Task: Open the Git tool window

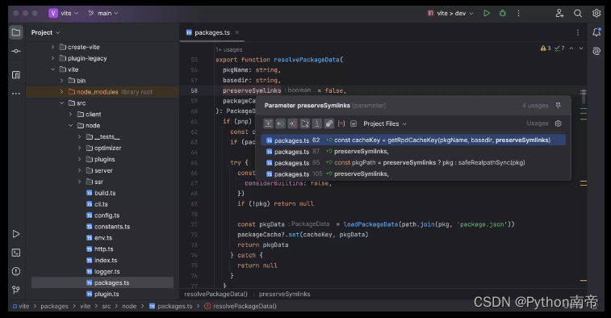Action: pos(16,290)
